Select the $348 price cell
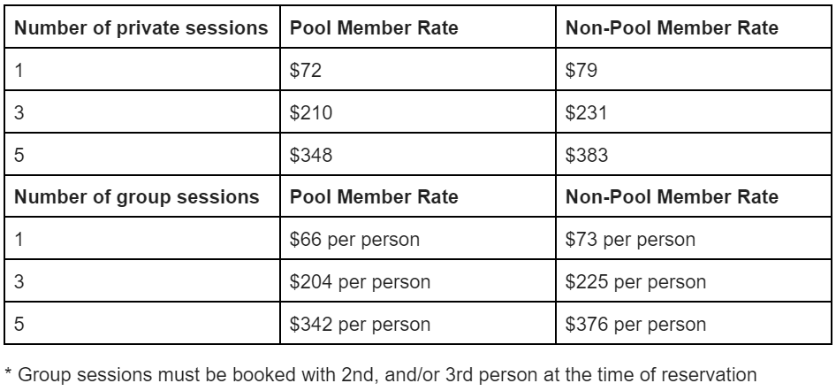 pos(308,155)
